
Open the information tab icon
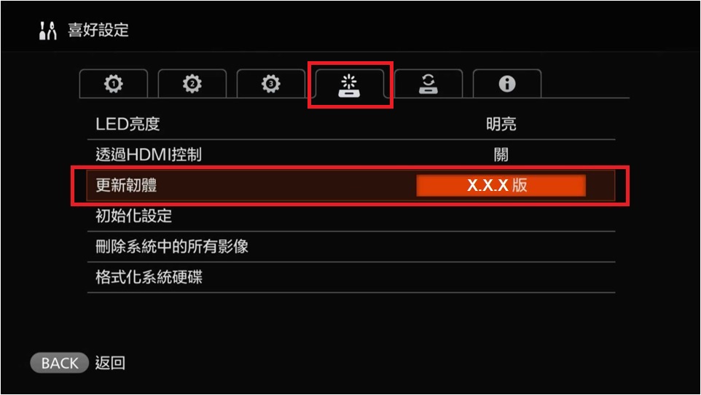pyautogui.click(x=507, y=84)
